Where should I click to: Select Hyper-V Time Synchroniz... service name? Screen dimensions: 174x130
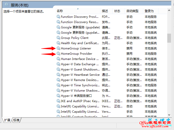point(80,85)
